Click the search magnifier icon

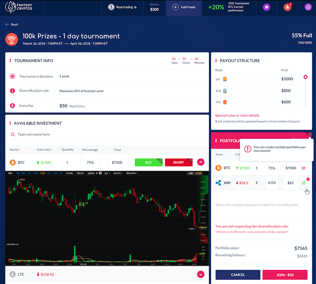pos(12,134)
